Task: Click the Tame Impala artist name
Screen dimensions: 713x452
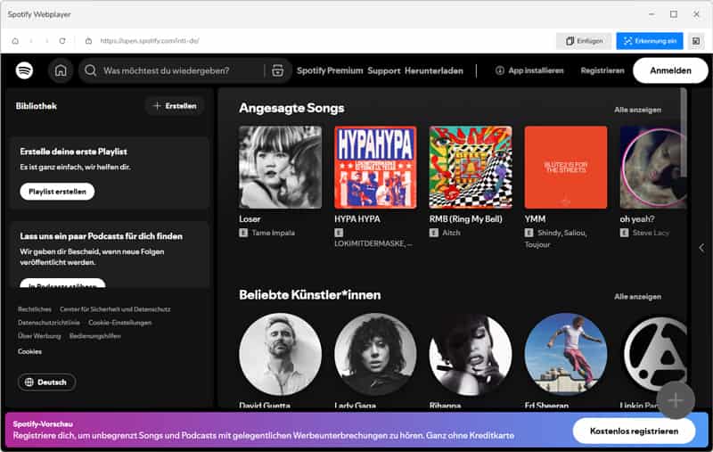Action: 274,233
